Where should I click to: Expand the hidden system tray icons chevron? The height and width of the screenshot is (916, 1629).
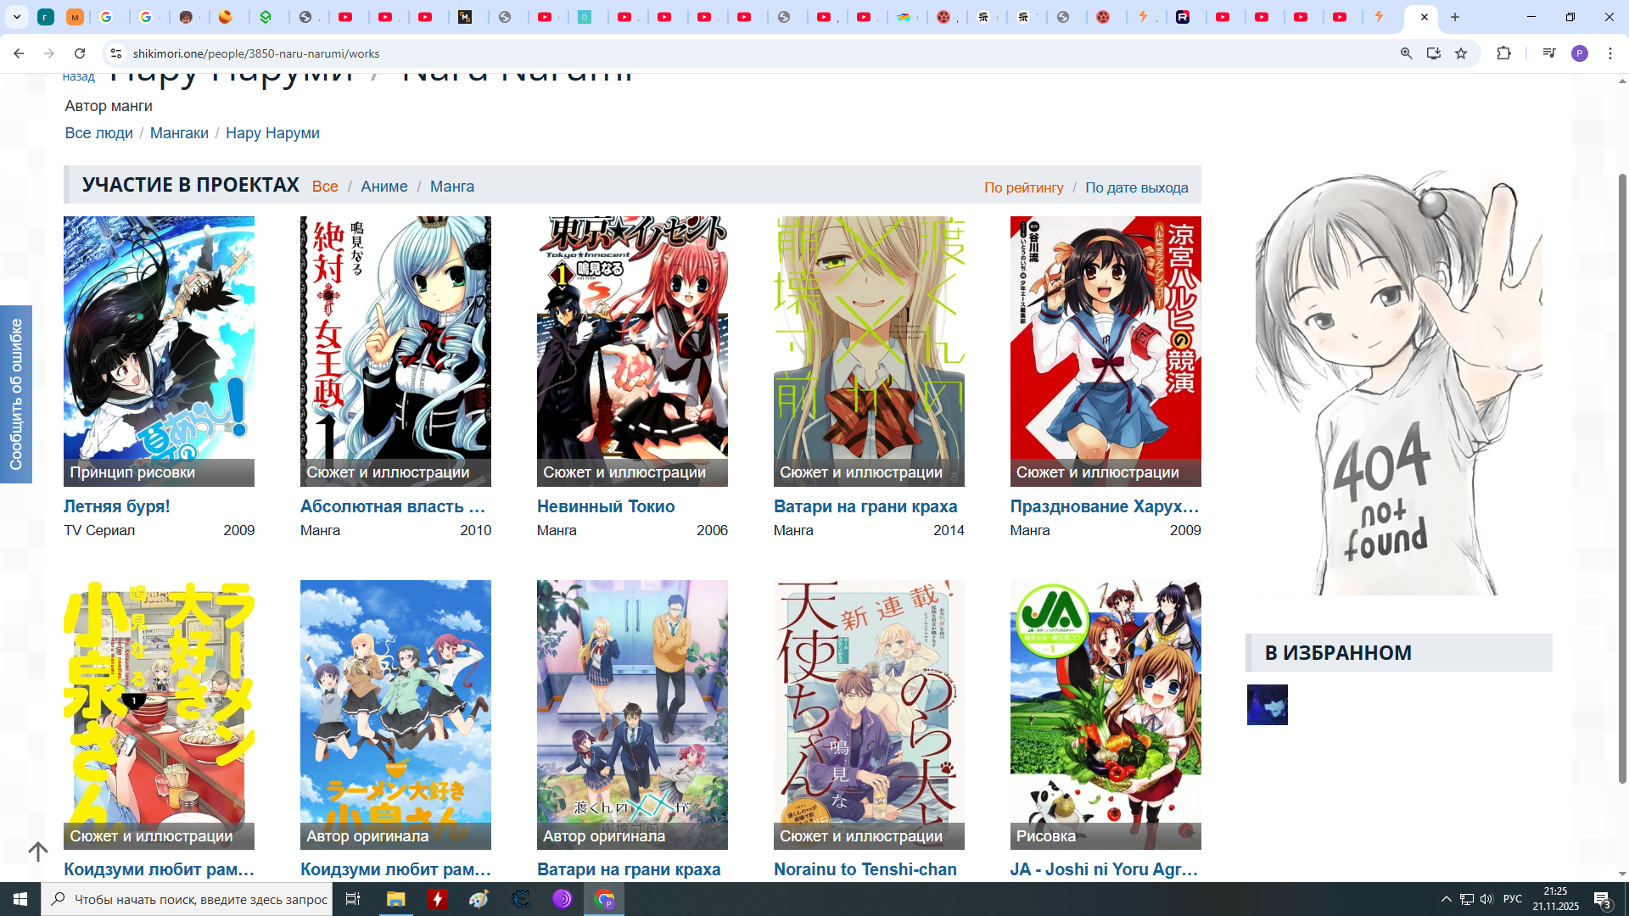[1446, 899]
